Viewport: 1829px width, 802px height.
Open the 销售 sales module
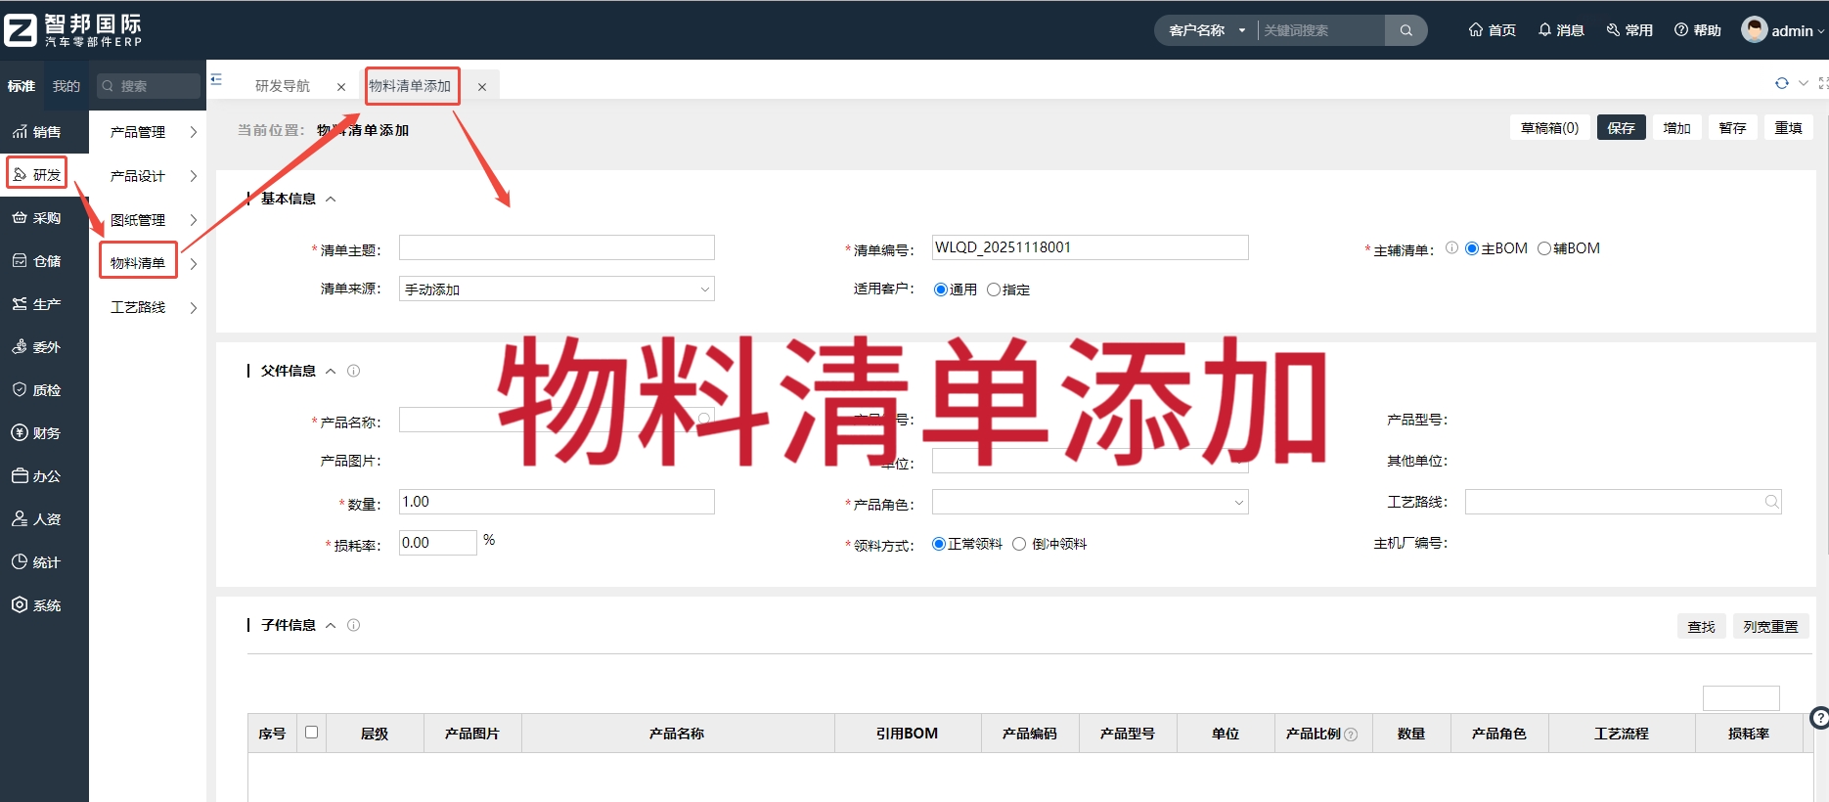pos(36,132)
